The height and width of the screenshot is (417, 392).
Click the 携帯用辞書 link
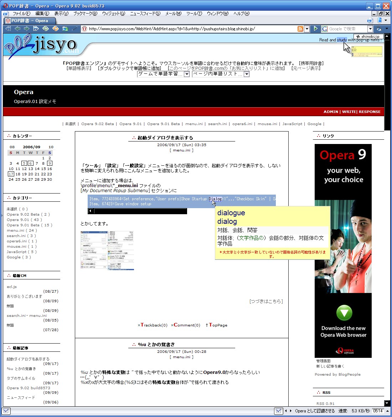311,63
